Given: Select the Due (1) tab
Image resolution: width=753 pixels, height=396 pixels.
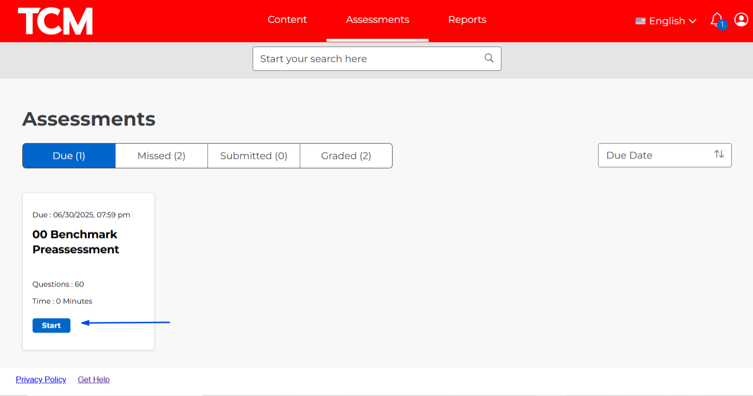Looking at the screenshot, I should tap(69, 156).
